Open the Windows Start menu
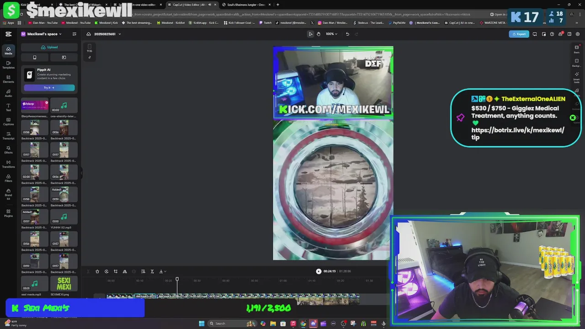Screen dimensions: 585x329 tap(202, 324)
